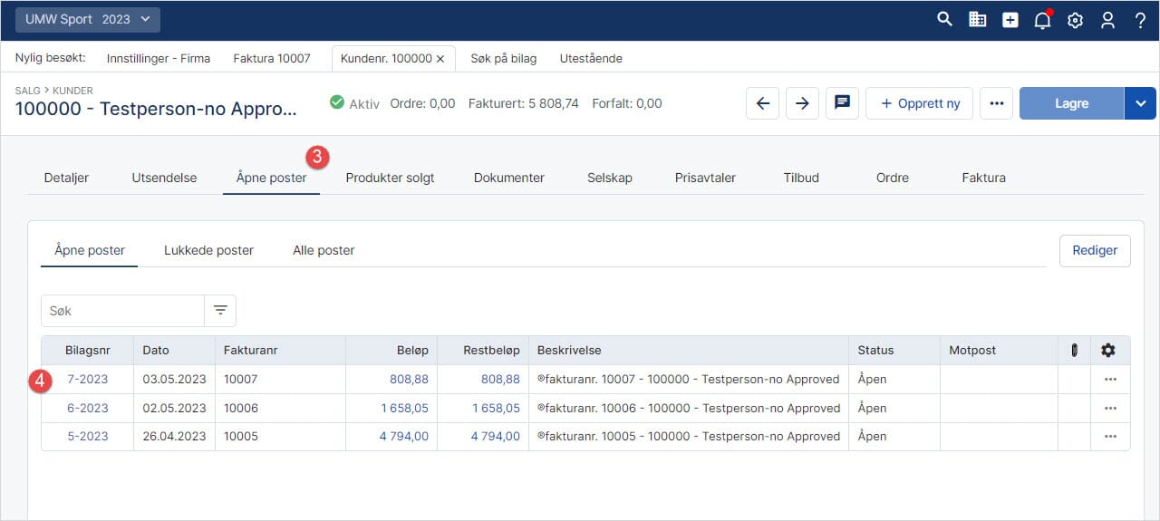This screenshot has height=521, width=1160.
Task: Open voucher link 6-2023
Action: point(88,408)
